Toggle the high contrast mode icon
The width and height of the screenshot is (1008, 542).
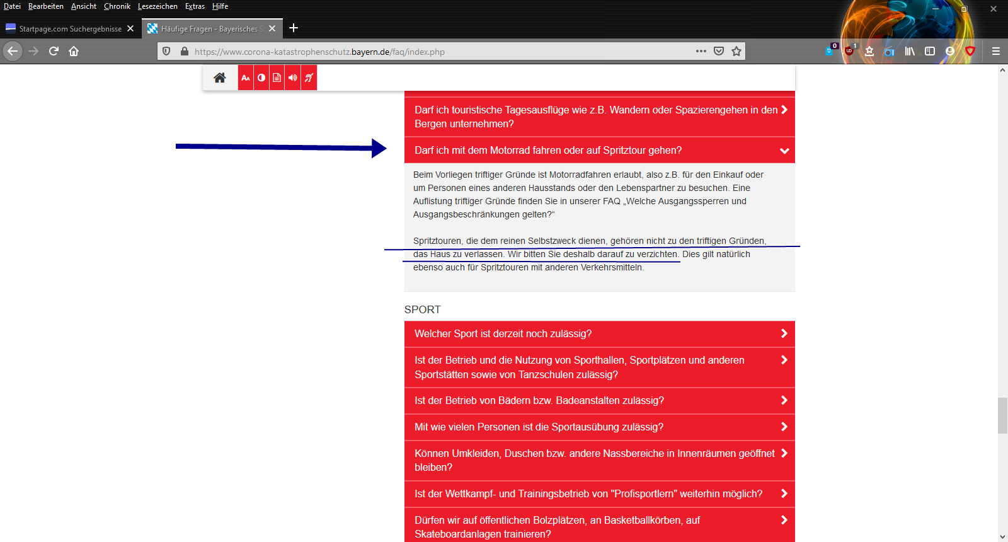point(261,78)
